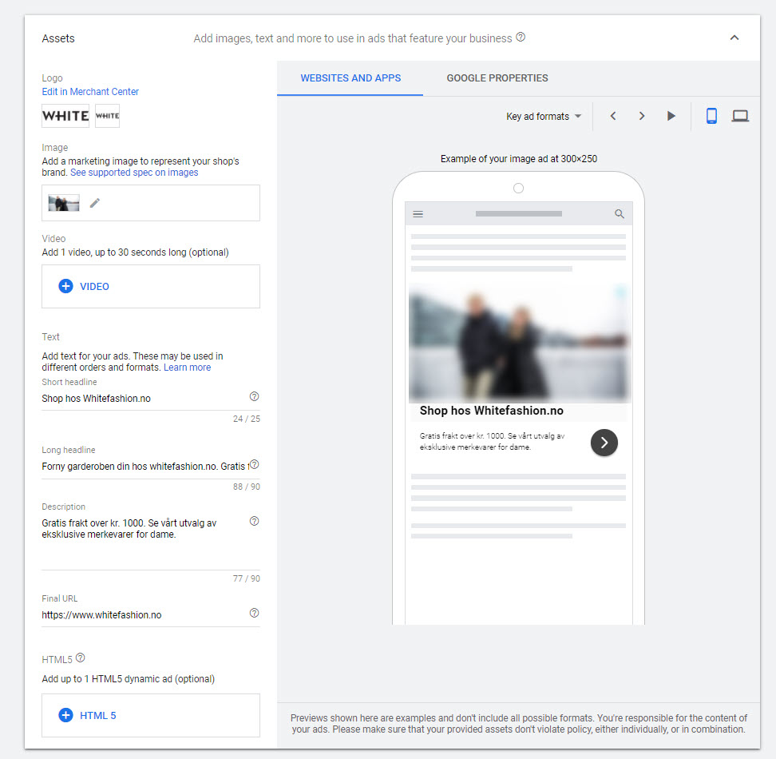Image resolution: width=776 pixels, height=759 pixels.
Task: Switch to desktop laptop preview
Action: pyautogui.click(x=740, y=117)
